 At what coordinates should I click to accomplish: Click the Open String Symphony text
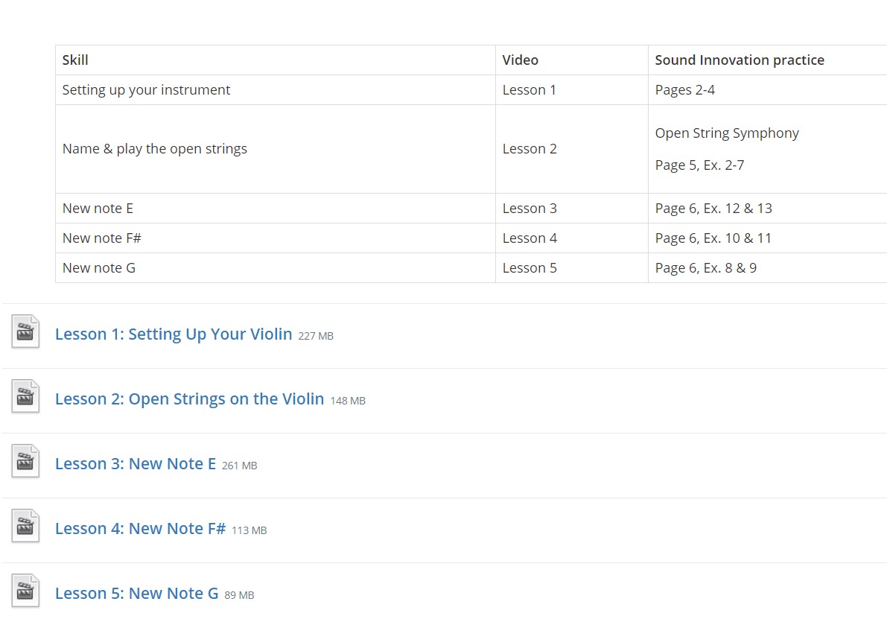click(727, 133)
